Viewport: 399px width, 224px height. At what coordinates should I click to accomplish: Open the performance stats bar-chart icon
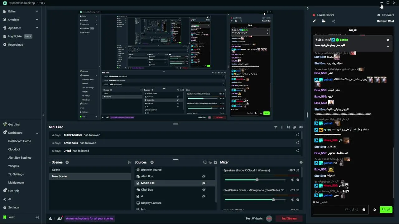[x=50, y=218]
